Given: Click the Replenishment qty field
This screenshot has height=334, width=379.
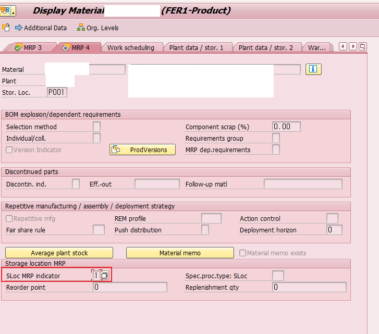Looking at the screenshot, I should 309,287.
